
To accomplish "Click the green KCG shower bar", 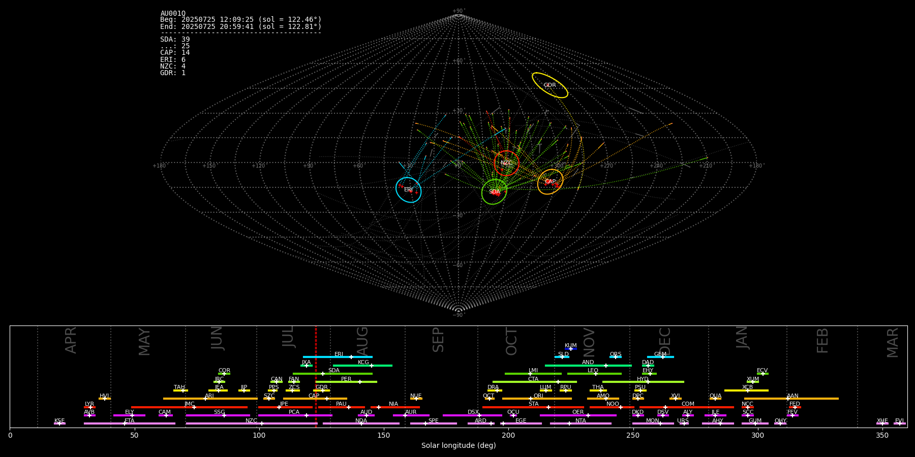I will [362, 366].
